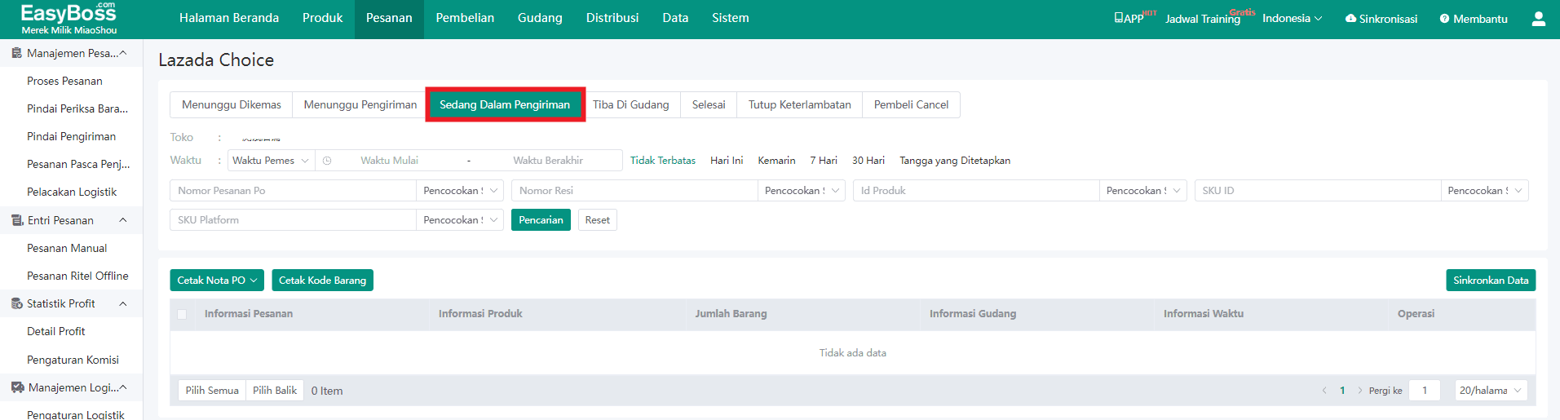Open the Gudang menu
This screenshot has width=1560, height=420.
540,18
